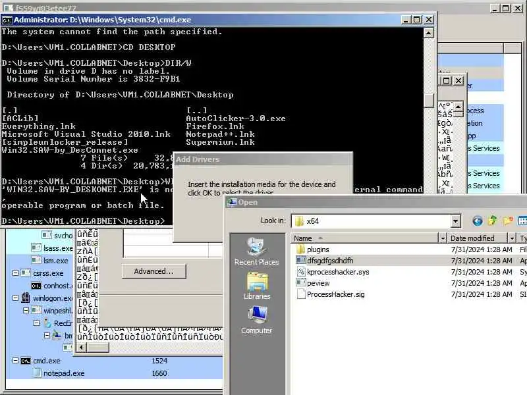Open the Look in folder dropdown
Viewport: 527px width, 395px height.
pos(455,221)
